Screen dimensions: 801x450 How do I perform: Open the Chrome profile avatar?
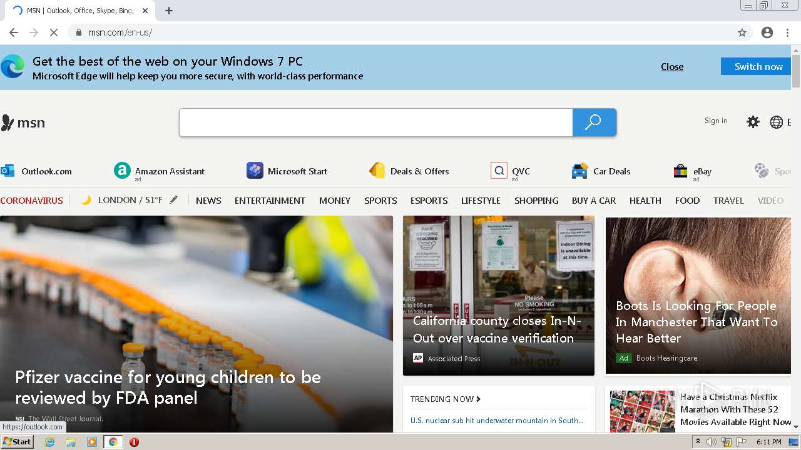(x=767, y=32)
